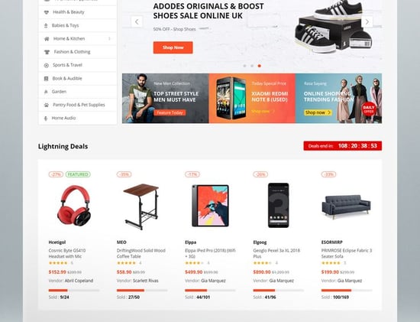Image resolution: width=420 pixels, height=322 pixels.
Task: Click the orange Shop Now button
Action: point(173,47)
